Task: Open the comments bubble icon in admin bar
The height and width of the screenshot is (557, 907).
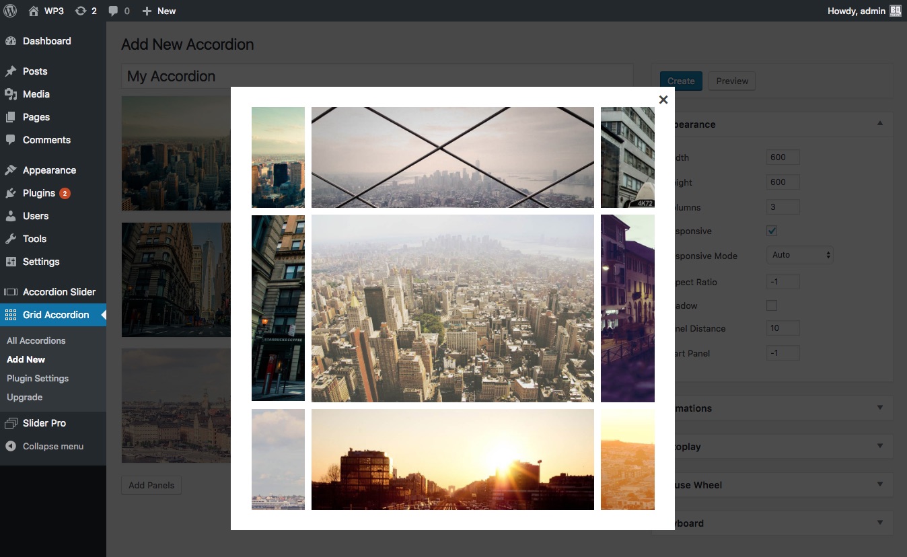Action: pos(113,11)
